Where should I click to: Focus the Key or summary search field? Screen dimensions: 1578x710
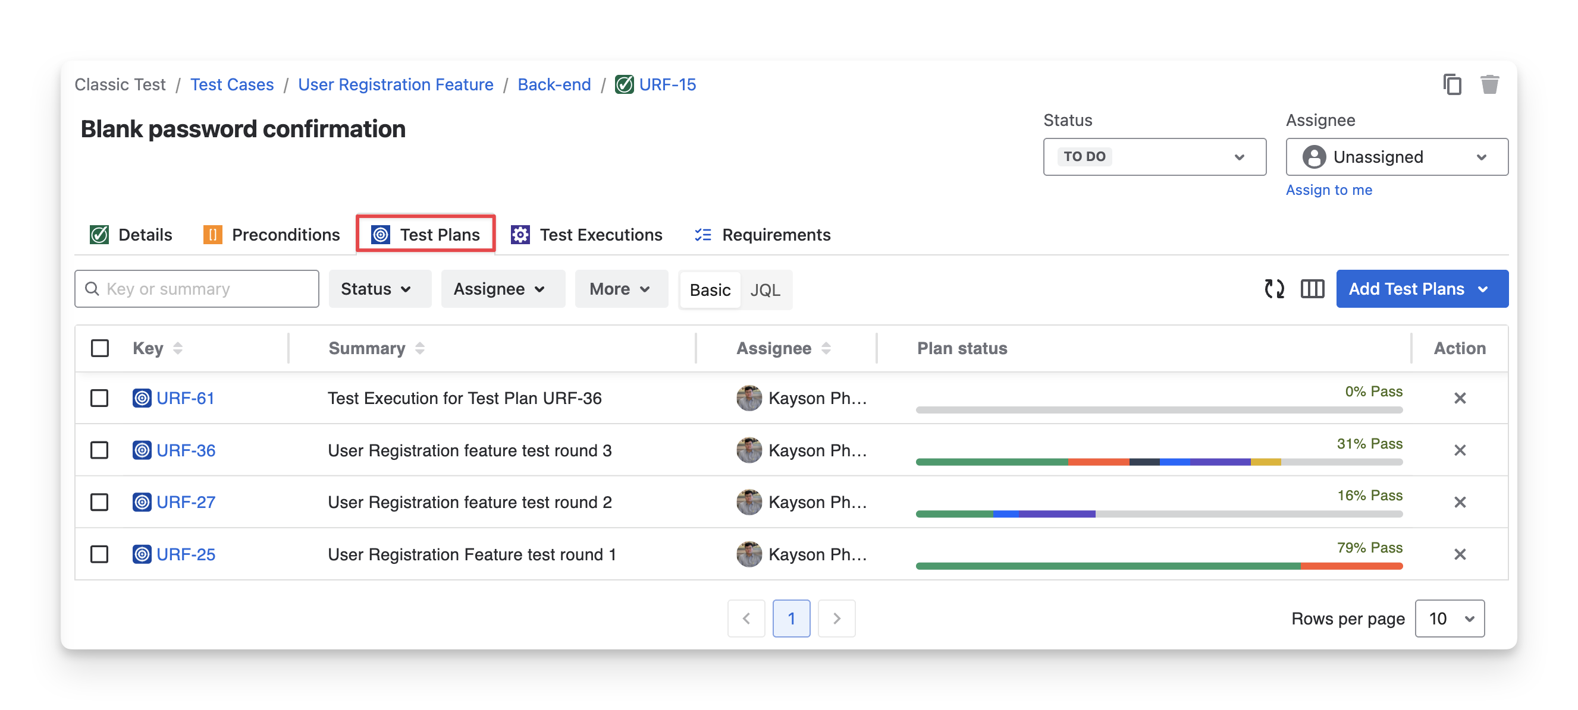pos(197,289)
